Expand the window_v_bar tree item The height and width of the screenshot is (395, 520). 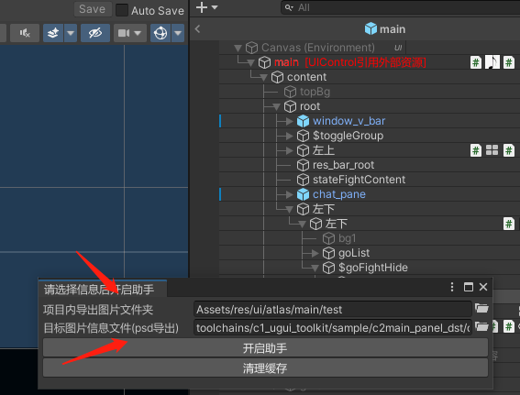pyautogui.click(x=289, y=121)
